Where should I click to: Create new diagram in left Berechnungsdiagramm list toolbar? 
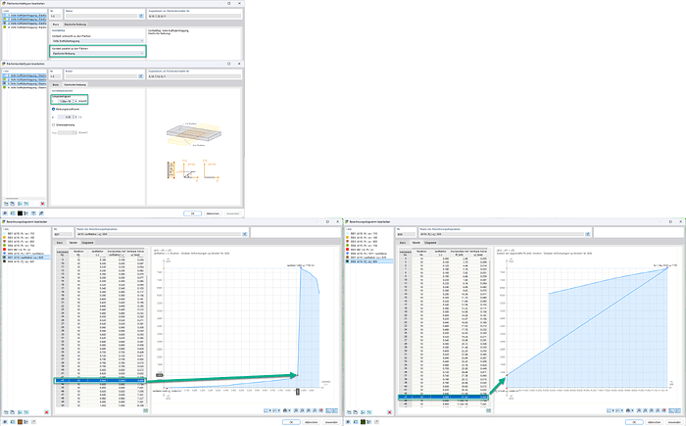pyautogui.click(x=6, y=412)
